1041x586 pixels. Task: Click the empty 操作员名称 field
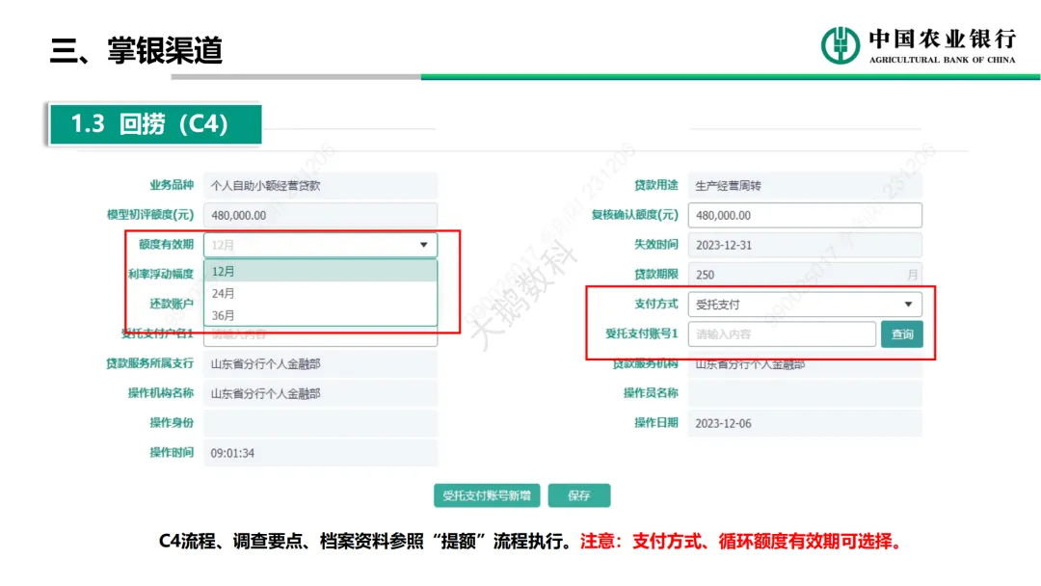804,393
